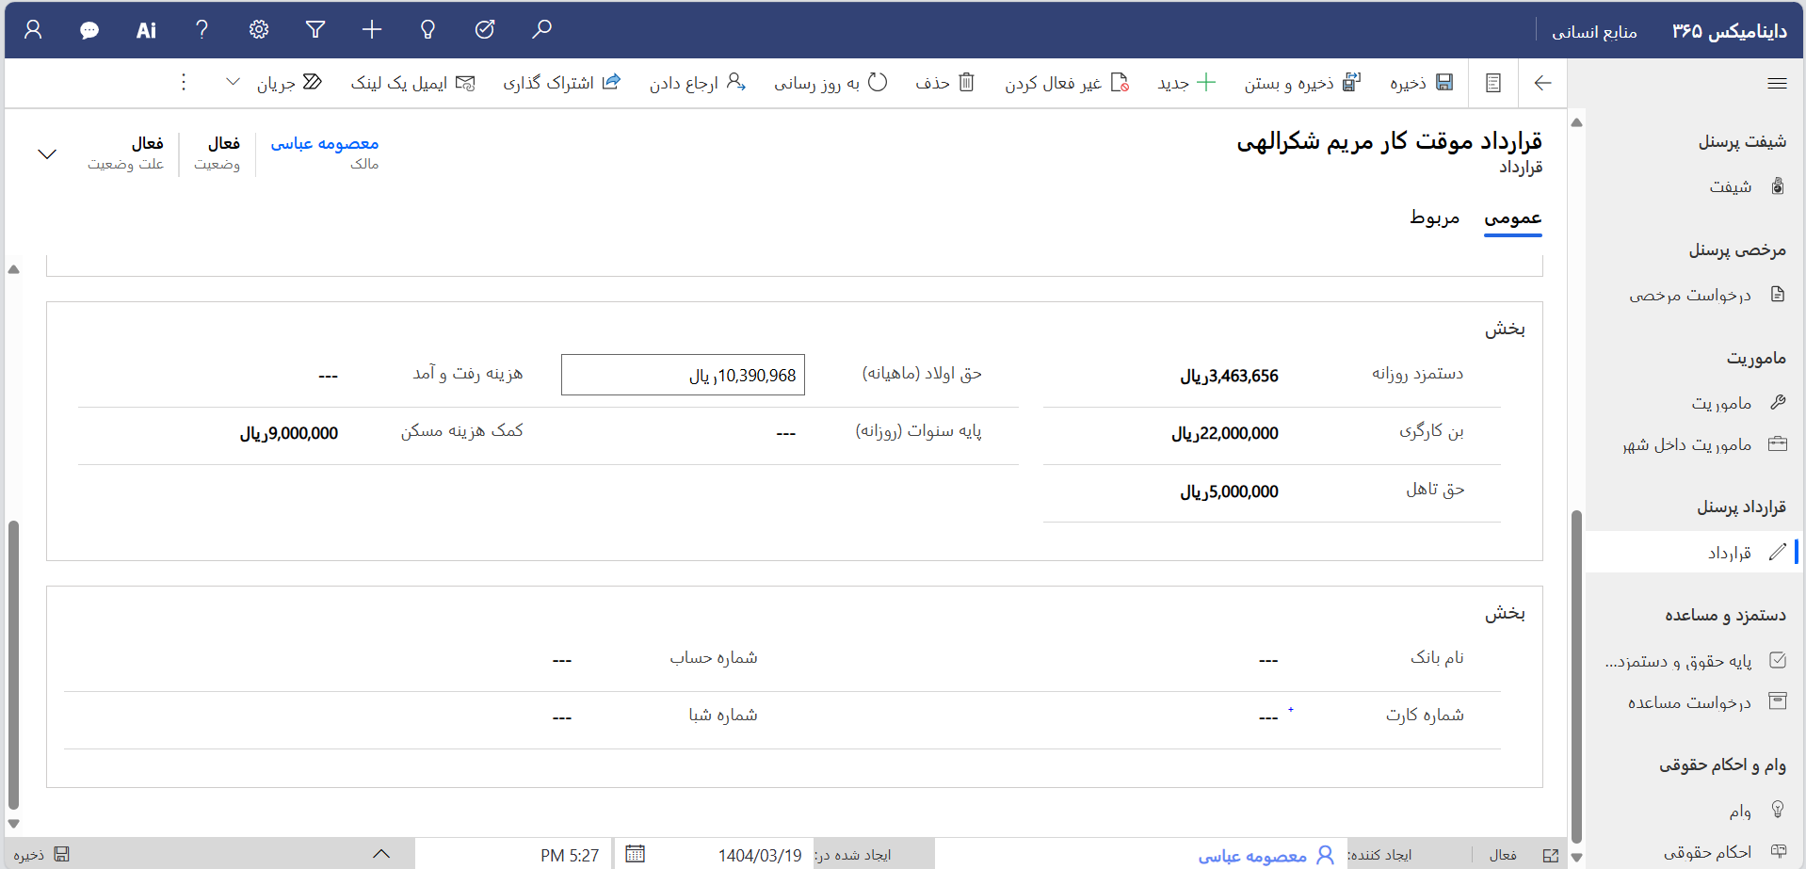Expand the header details chevron

click(x=47, y=153)
